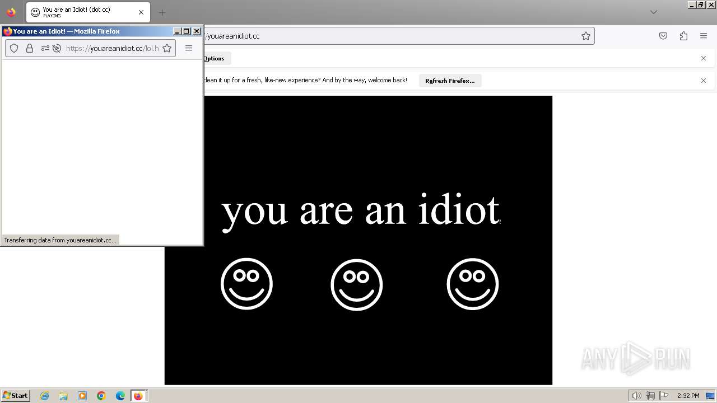This screenshot has height=403, width=717.
Task: Click the Show desktop icon in tray
Action: click(710, 396)
